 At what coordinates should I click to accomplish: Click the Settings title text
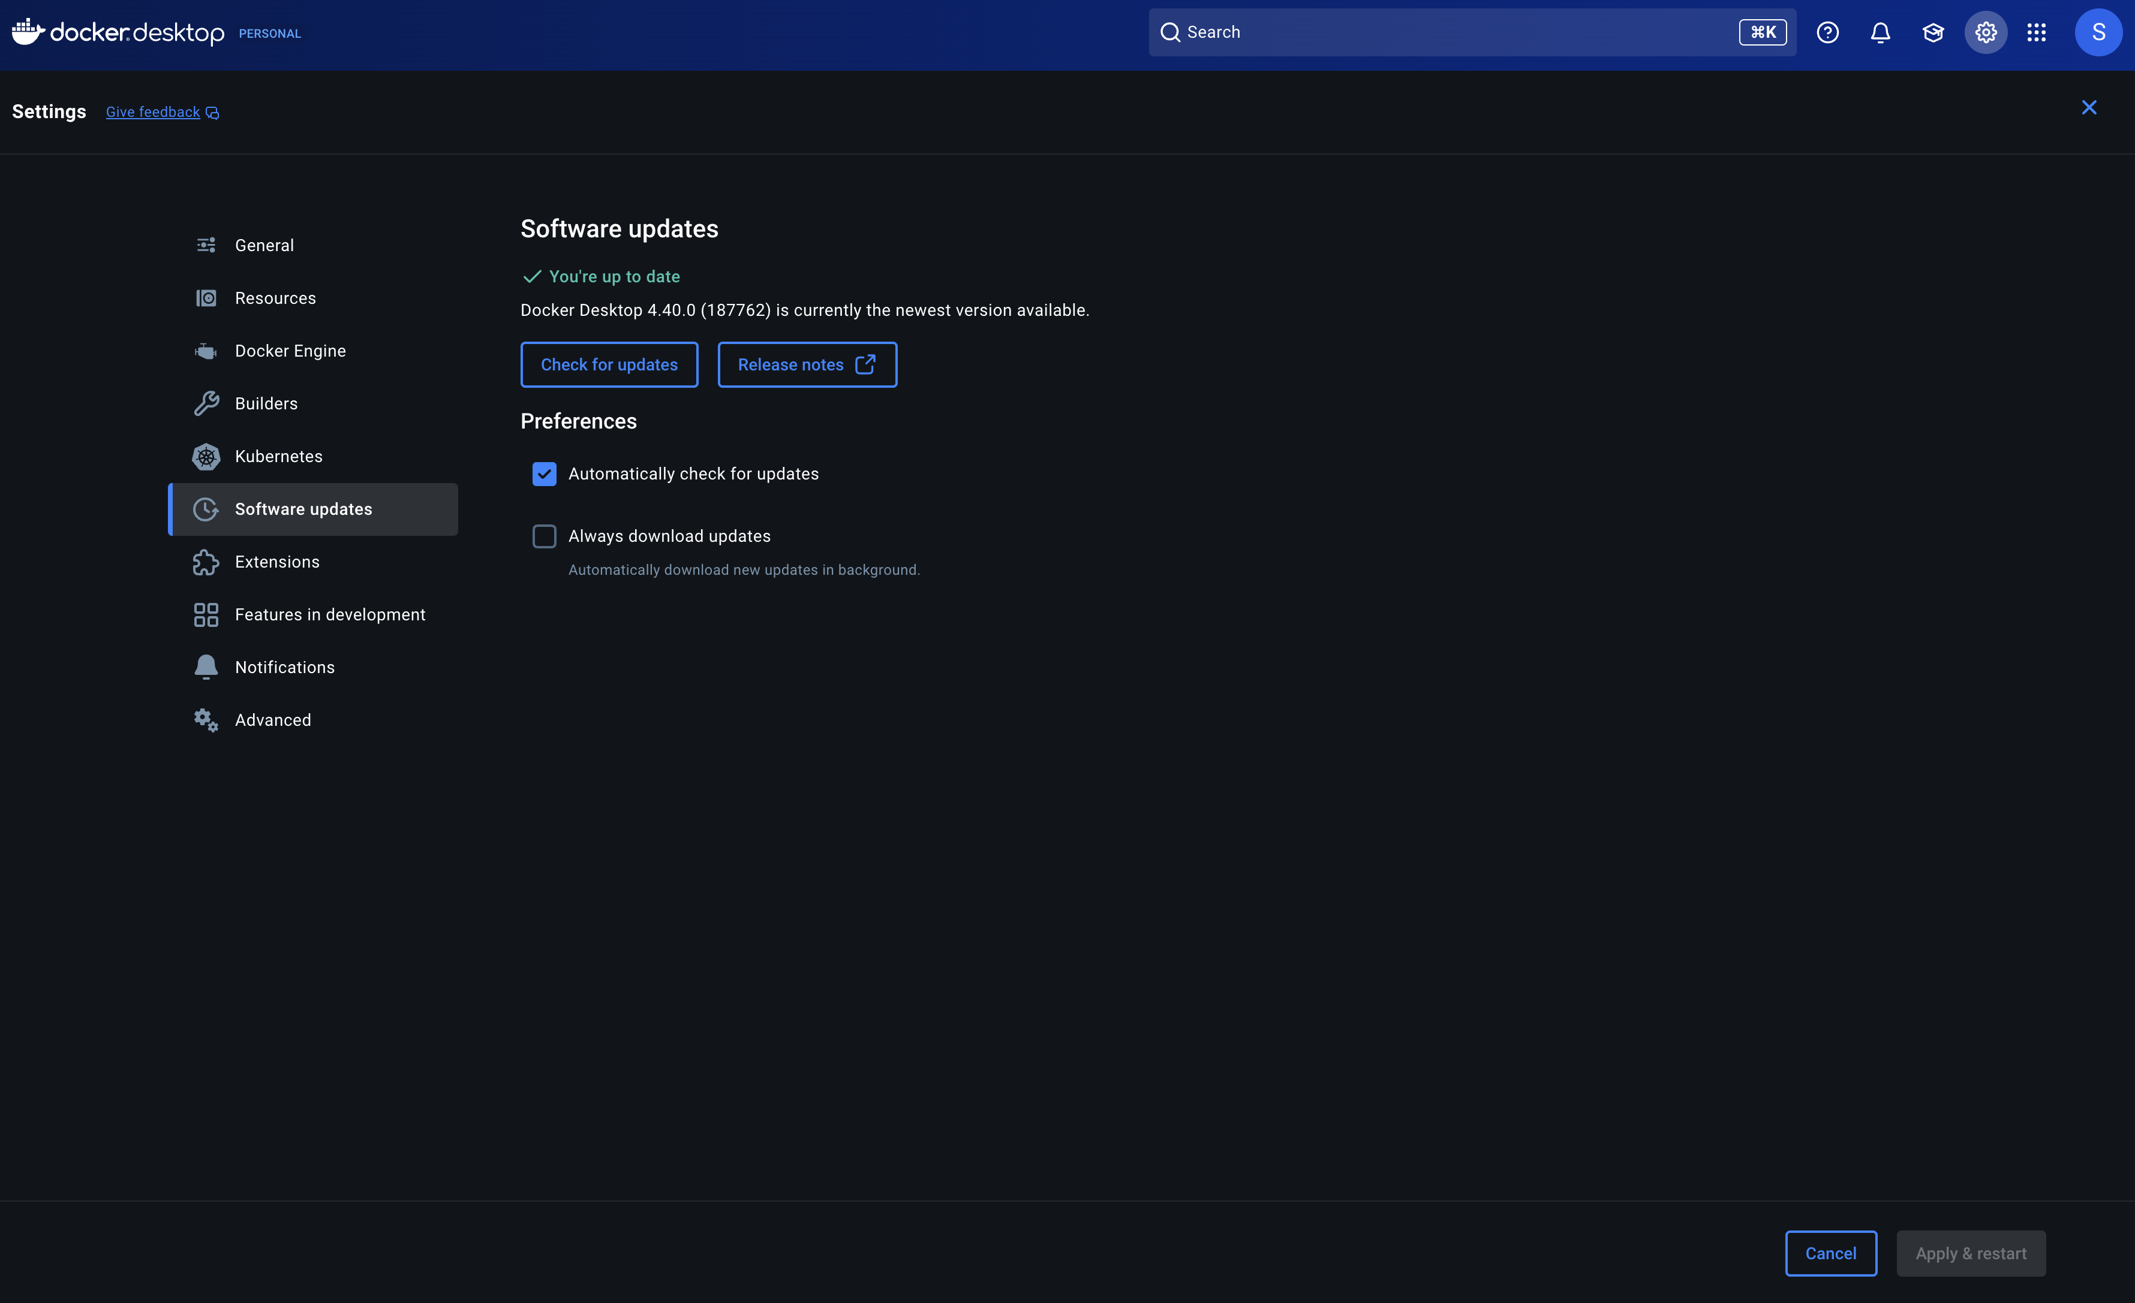point(49,111)
